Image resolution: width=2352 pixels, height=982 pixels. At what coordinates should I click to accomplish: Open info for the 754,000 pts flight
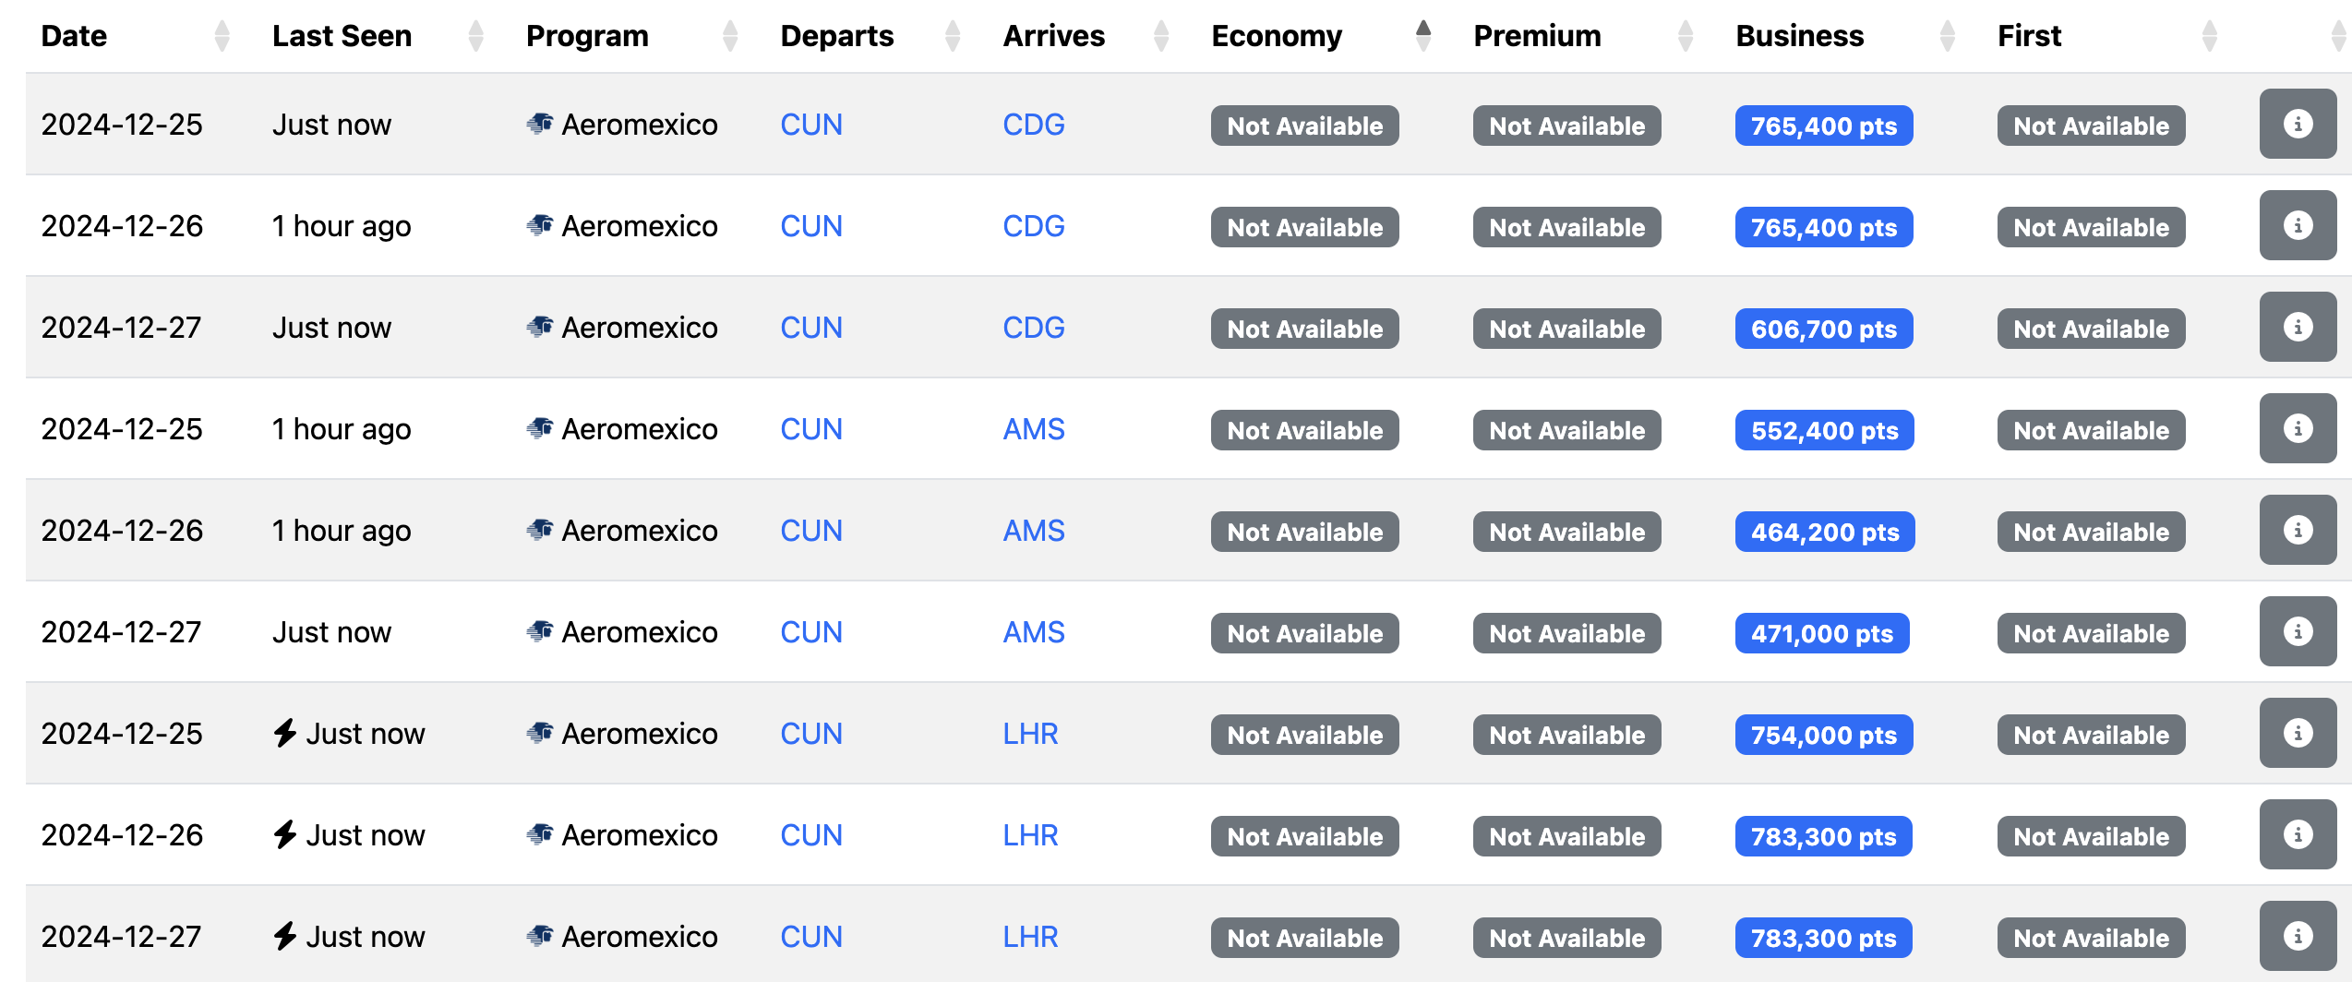click(2298, 733)
